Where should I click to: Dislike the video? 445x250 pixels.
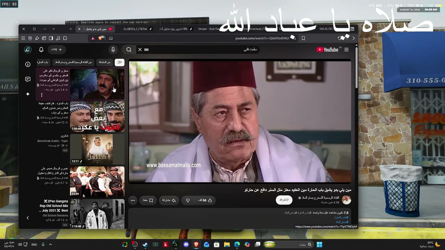point(188,200)
